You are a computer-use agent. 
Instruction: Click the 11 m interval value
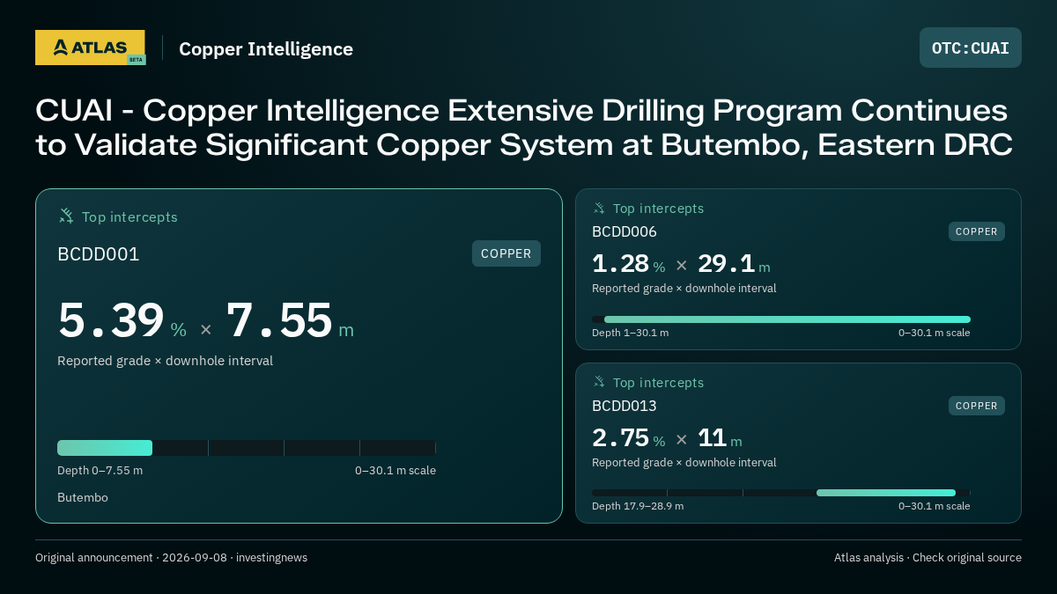point(720,438)
